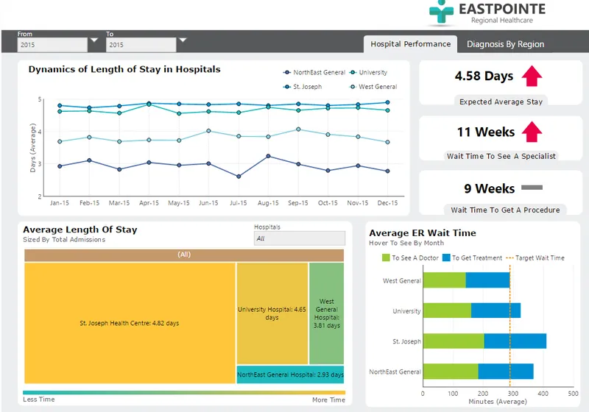
Task: Toggle To Get Treatment legend entry
Action: tap(472, 257)
